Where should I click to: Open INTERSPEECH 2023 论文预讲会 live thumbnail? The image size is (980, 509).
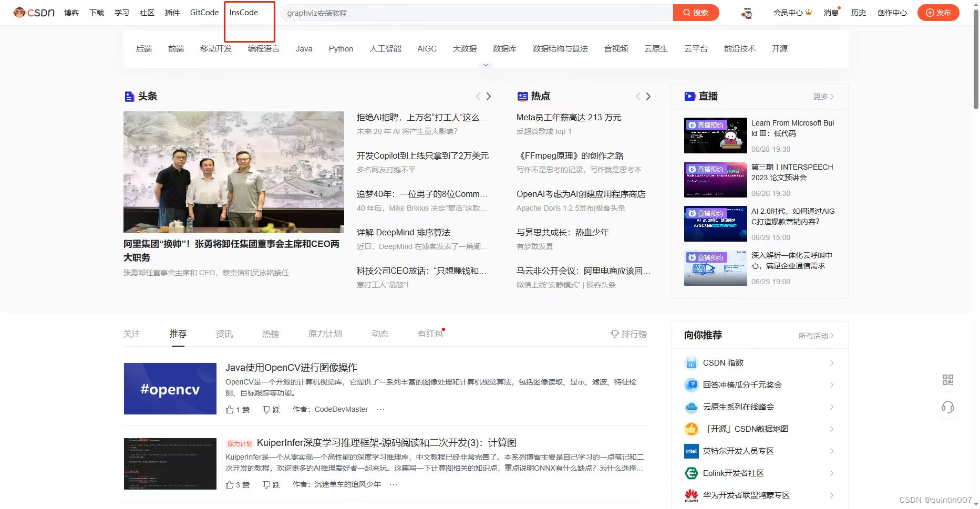pos(716,180)
